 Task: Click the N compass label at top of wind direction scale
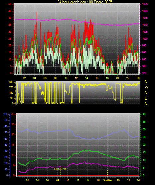[146, 82]
